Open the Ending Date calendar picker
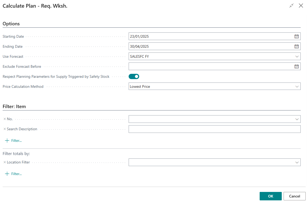This screenshot has width=307, height=203. [x=297, y=46]
